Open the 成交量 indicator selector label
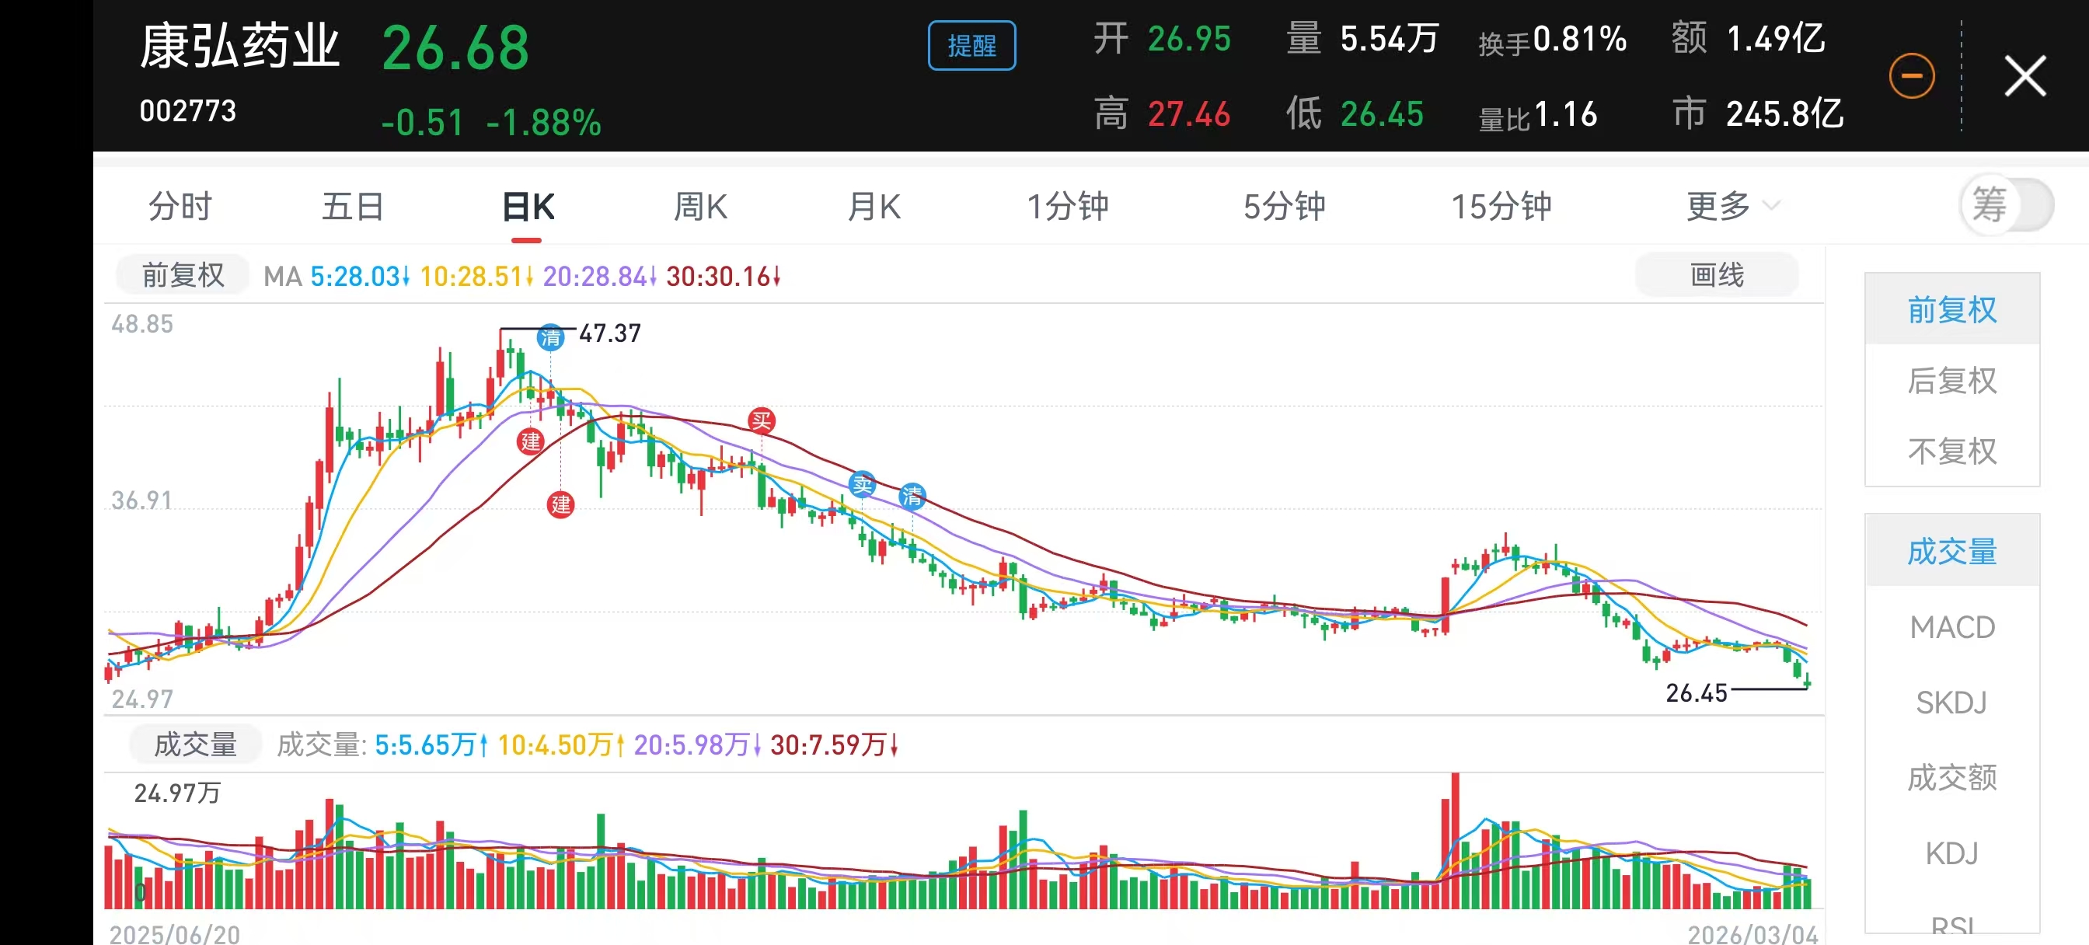The image size is (2089, 945). click(195, 744)
